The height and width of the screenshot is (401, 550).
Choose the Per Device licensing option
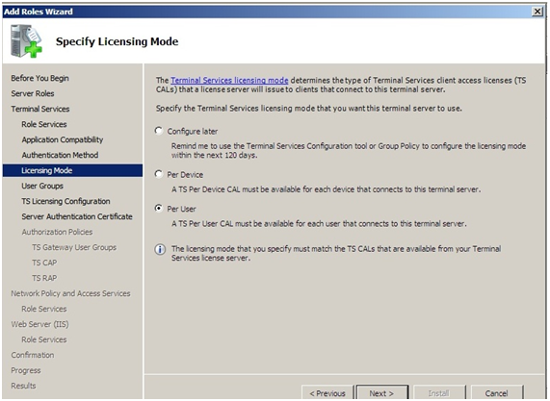159,174
